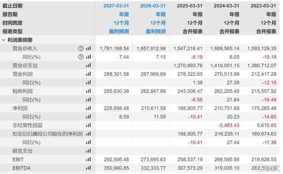The image size is (283, 174).
Task: Click forecast 净利润 value 210,611.58
Action: point(153,108)
